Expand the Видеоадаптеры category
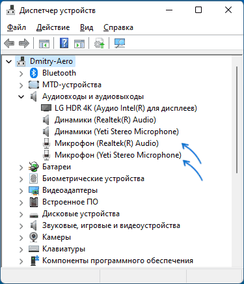 click(x=21, y=191)
